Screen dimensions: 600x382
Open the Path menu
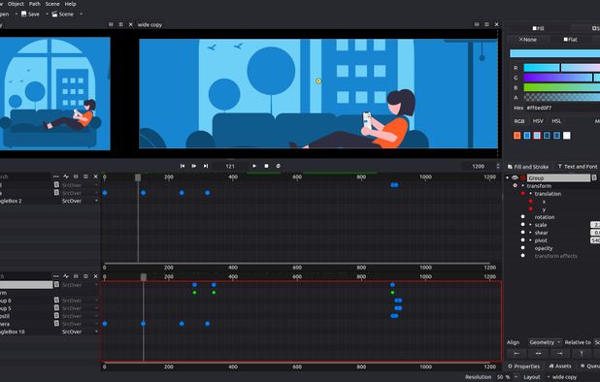34,4
